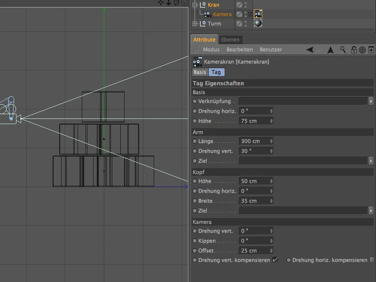The height and width of the screenshot is (282, 376).
Task: Toggle keyframe dot for Kopf Höhe
Action: [x=195, y=181]
